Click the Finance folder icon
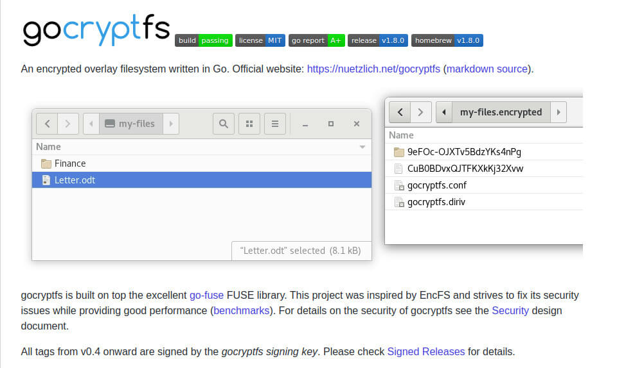The height and width of the screenshot is (368, 617). click(46, 163)
